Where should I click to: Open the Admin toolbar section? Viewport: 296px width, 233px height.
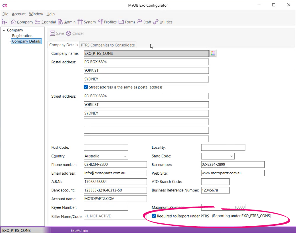tap(67, 22)
